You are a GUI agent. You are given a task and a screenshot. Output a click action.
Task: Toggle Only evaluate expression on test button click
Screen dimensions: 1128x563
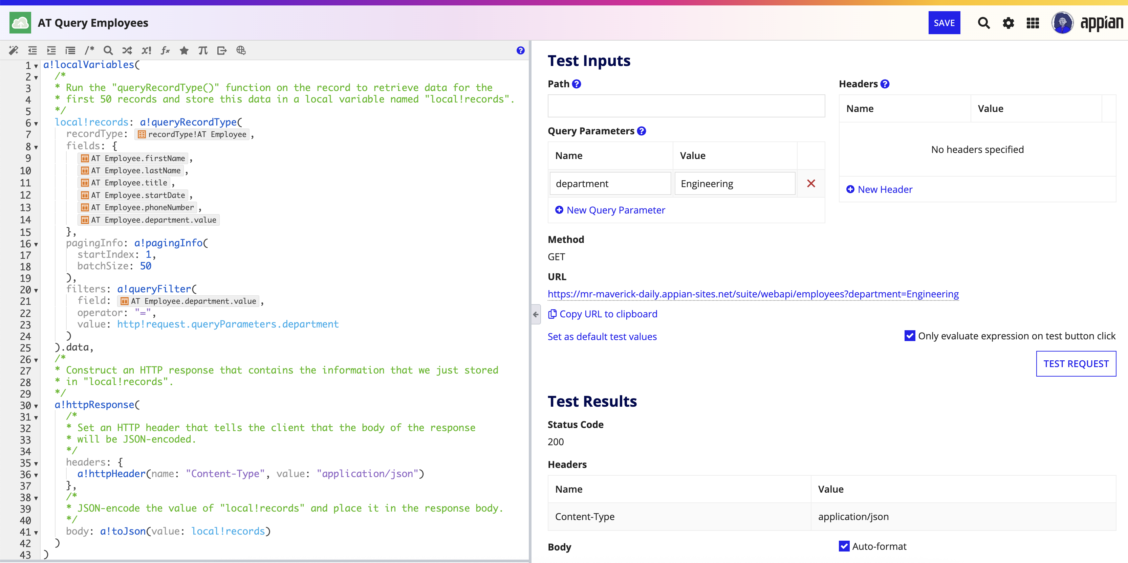(x=910, y=336)
